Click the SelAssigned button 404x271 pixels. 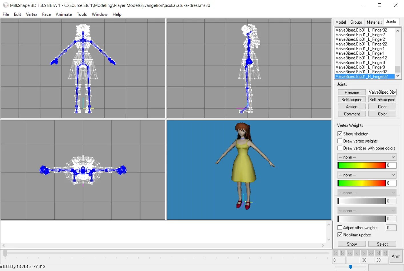(x=352, y=100)
